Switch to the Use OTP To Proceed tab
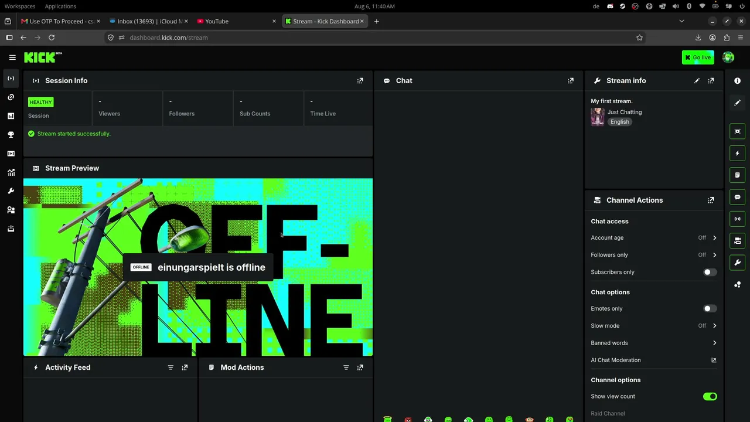 coord(59,21)
